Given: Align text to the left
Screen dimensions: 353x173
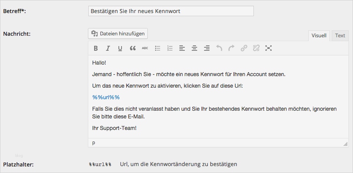Looking at the screenshot, I should pos(182,48).
